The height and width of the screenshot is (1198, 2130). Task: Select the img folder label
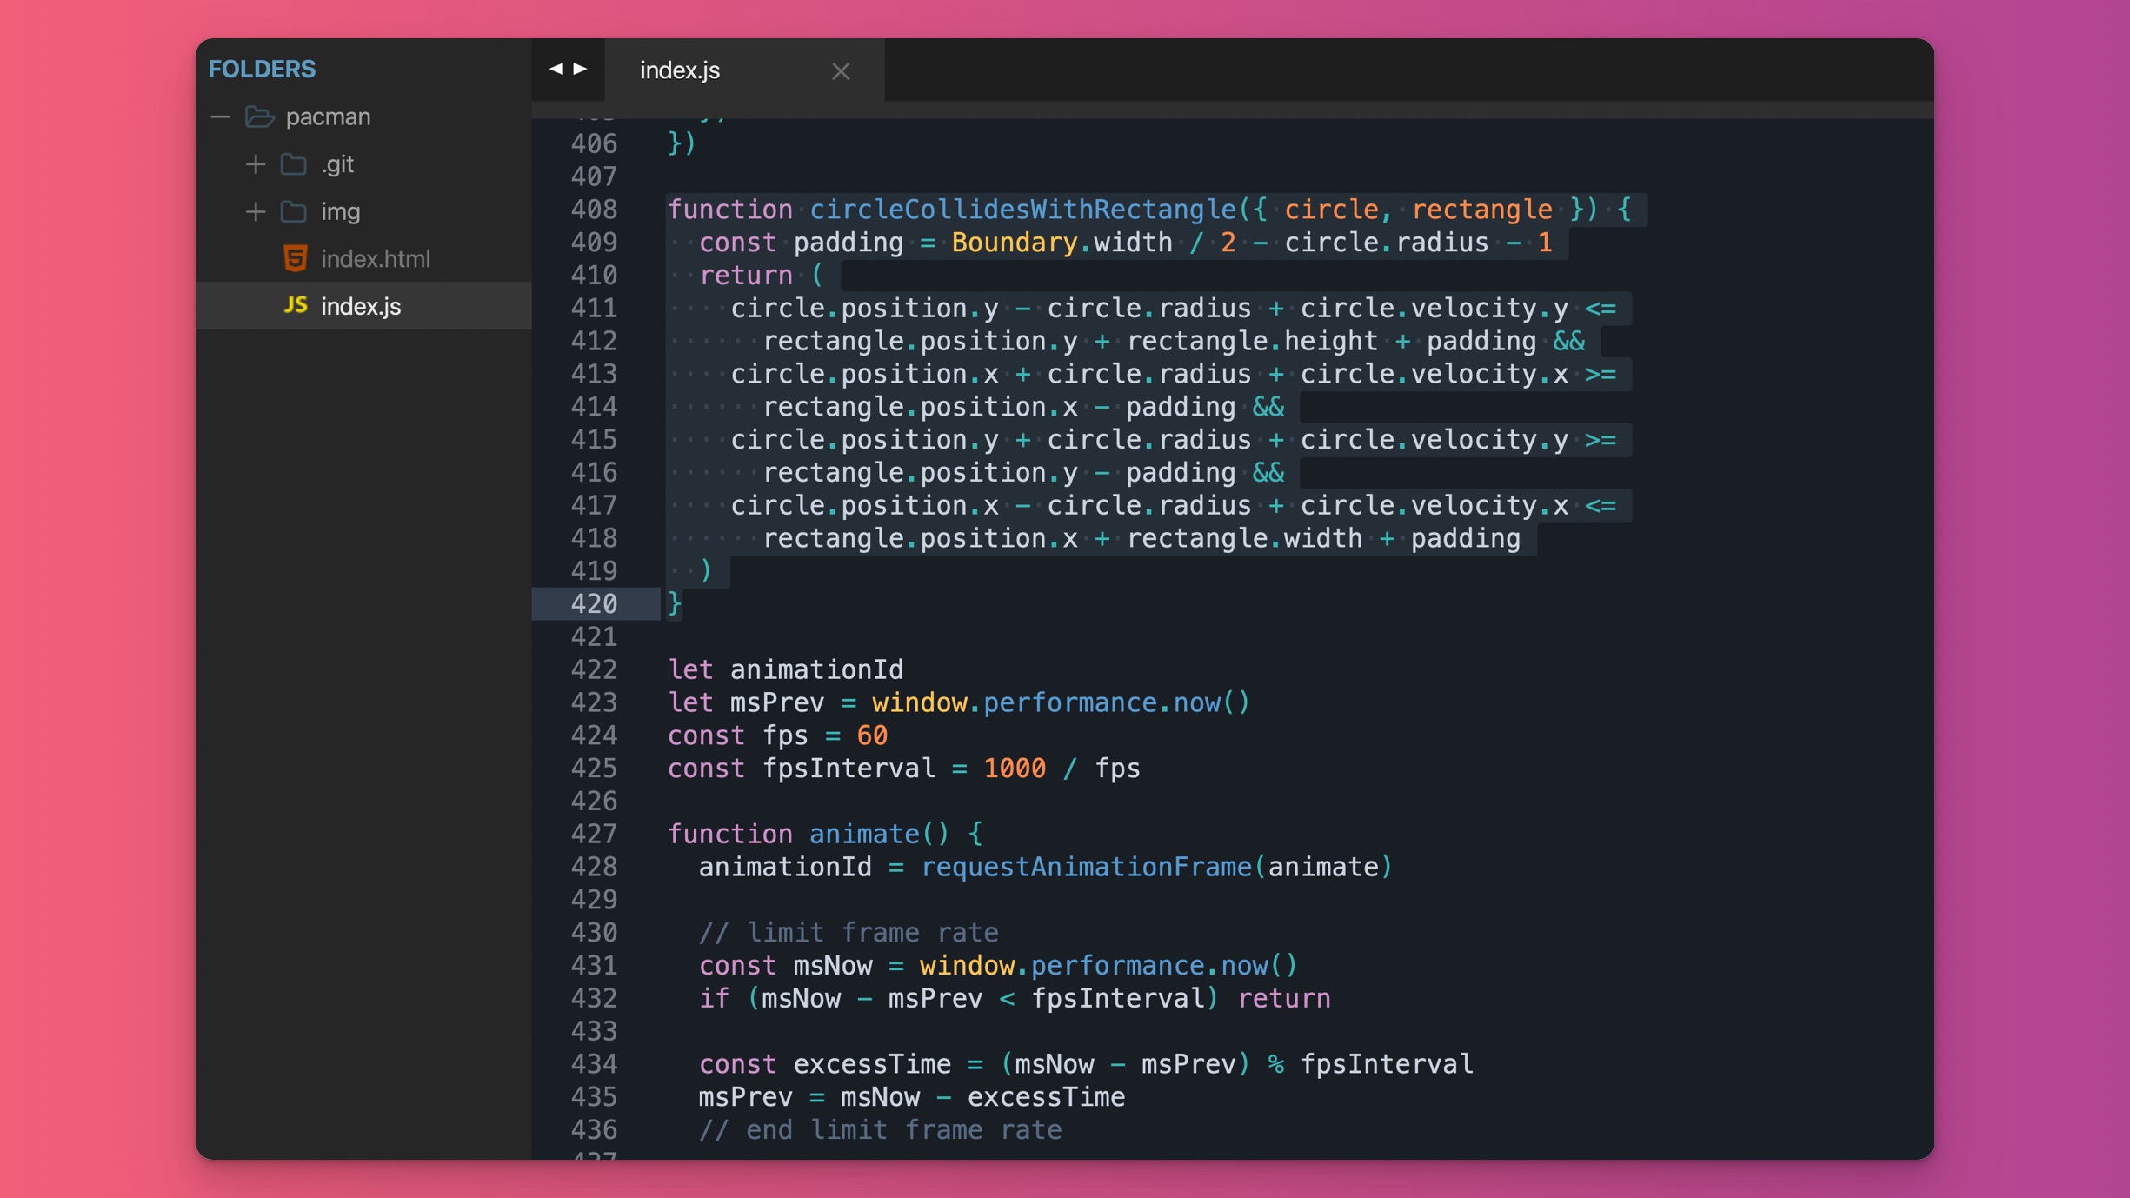[340, 212]
